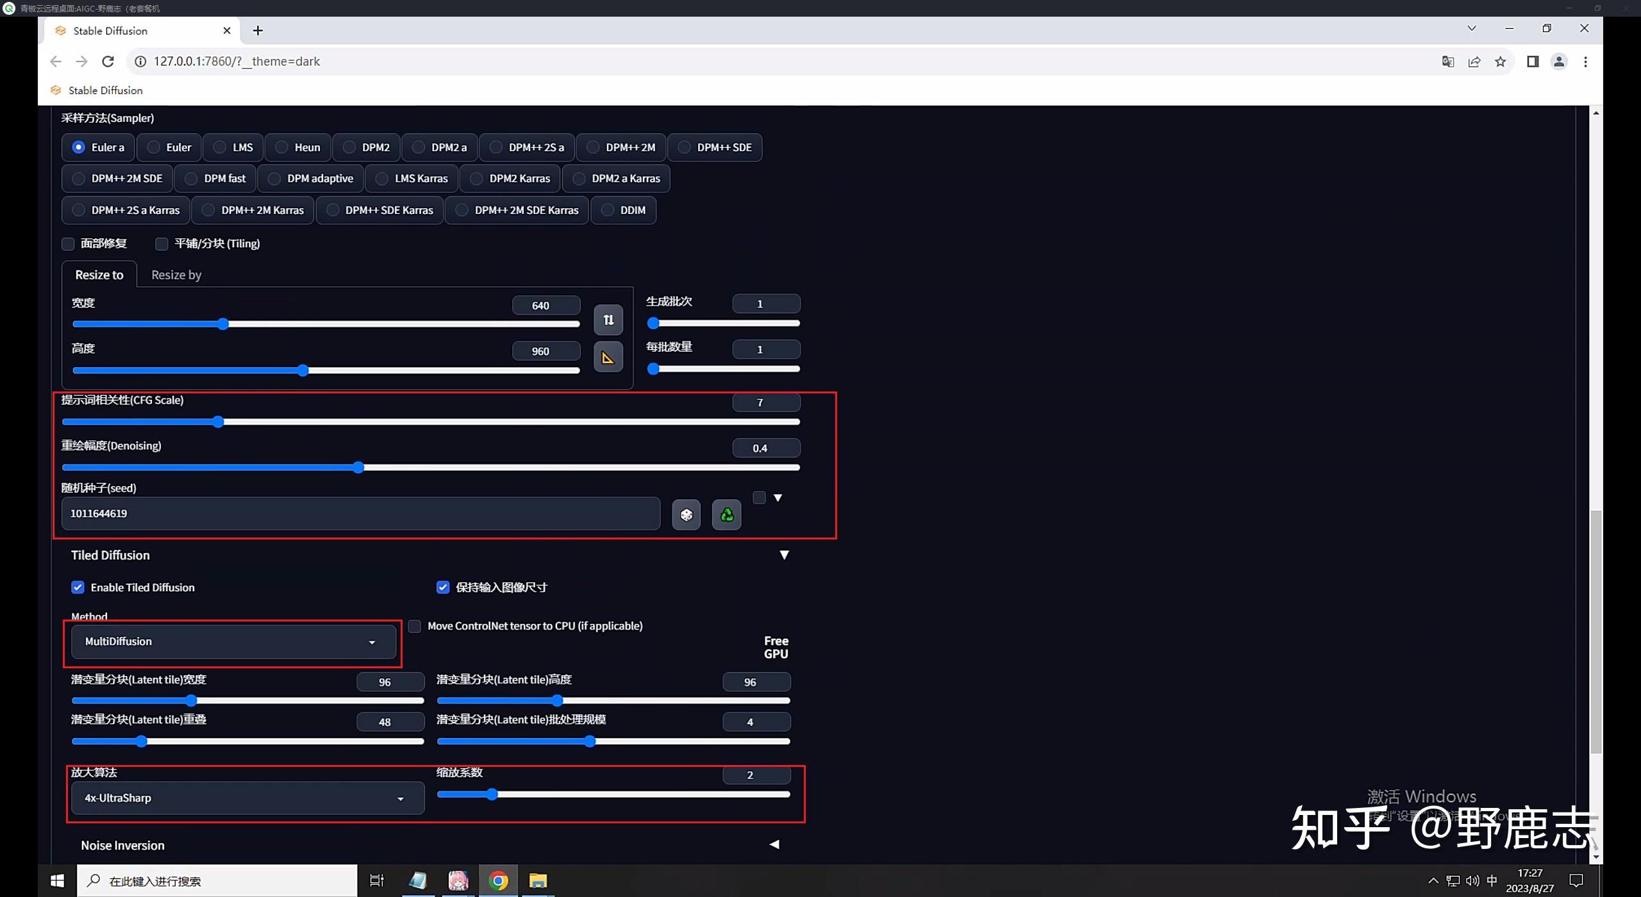
Task: Switch to the Resize by tab
Action: click(x=176, y=275)
